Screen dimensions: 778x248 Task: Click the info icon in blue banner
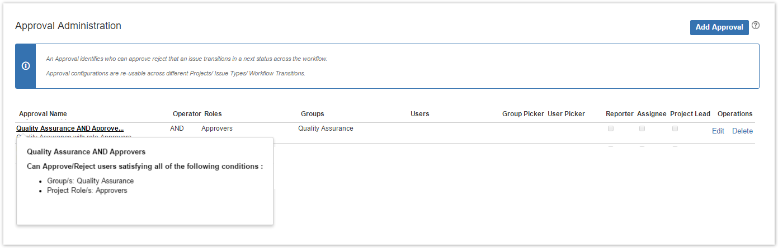click(x=26, y=66)
